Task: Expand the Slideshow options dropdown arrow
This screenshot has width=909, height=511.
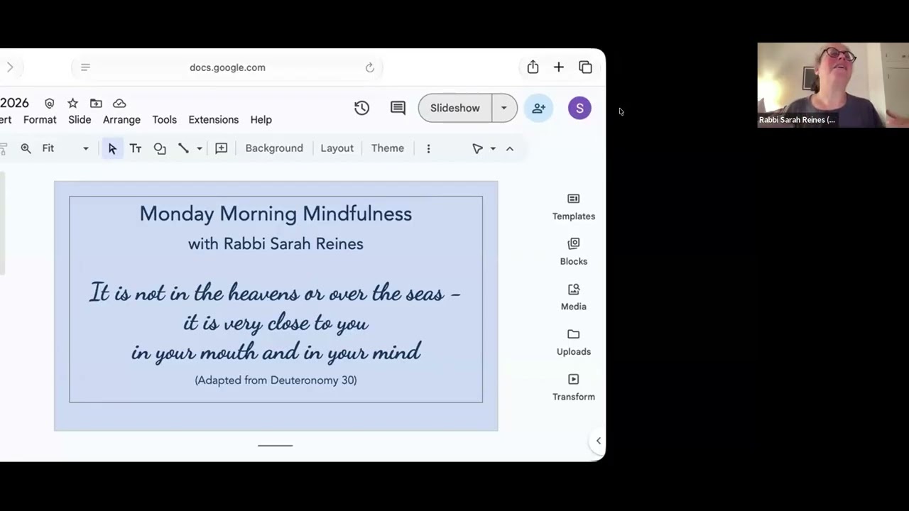Action: (x=504, y=108)
